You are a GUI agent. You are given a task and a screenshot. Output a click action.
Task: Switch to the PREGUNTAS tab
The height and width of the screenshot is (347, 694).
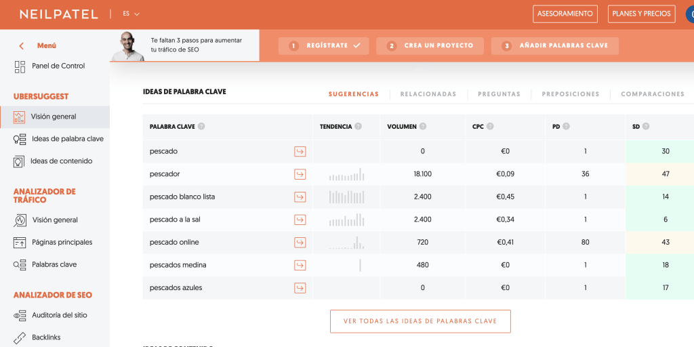tap(499, 94)
